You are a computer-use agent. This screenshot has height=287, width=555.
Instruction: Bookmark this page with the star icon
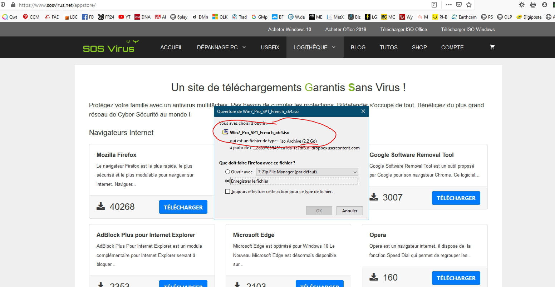click(x=469, y=5)
